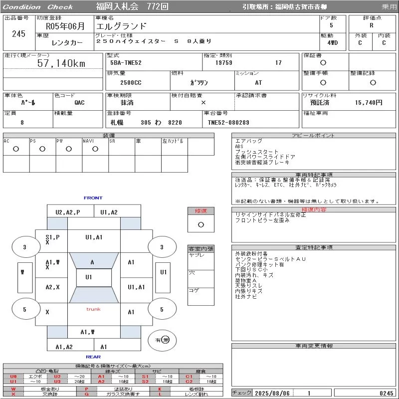This screenshot has width=399, height=399.
Task: Select the pickup location text 引取場所：福岡県古賀市青柳
Action: pyautogui.click(x=284, y=6)
